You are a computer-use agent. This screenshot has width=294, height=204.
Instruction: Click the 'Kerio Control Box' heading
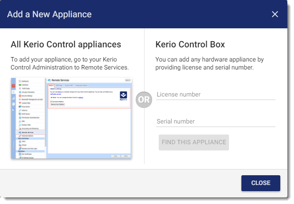[x=190, y=45]
